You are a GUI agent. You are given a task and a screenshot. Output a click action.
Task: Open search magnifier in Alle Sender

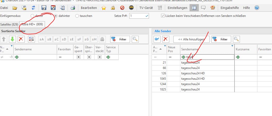click(x=236, y=39)
